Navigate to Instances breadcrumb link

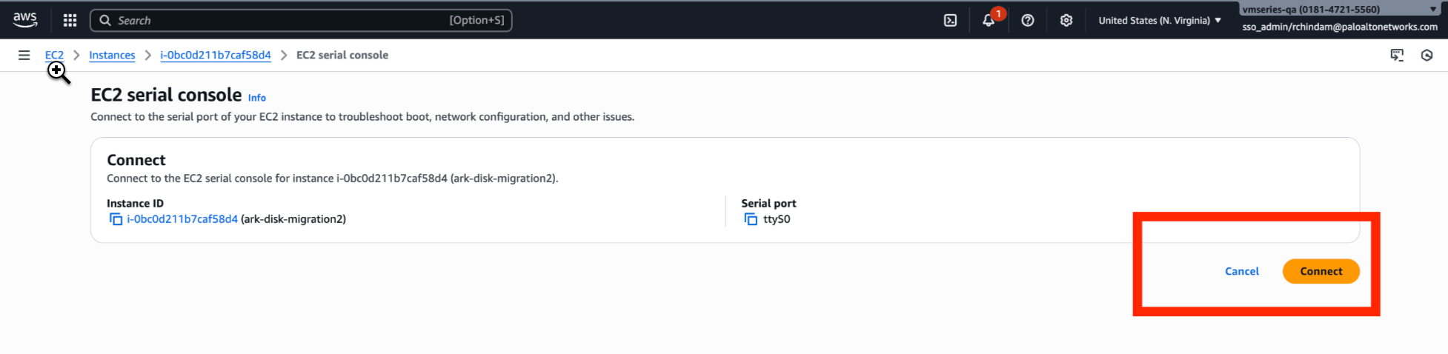(x=112, y=55)
